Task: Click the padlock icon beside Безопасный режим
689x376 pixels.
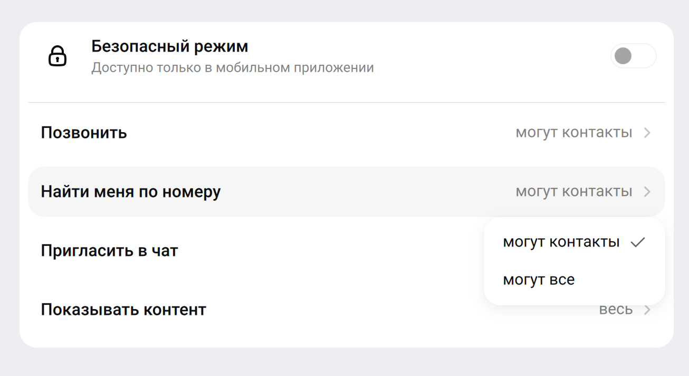Action: pos(58,56)
